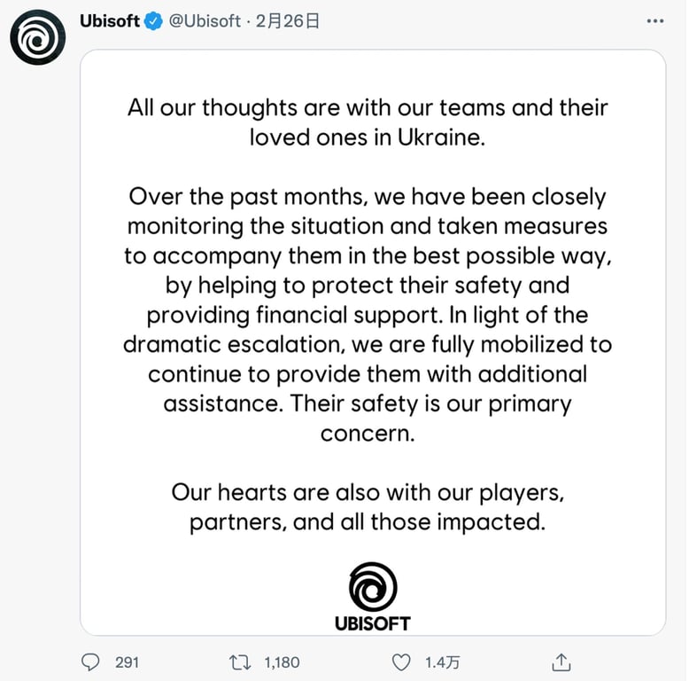Click the UBISOFT wordmark in the image
This screenshot has width=689, height=681.
pyautogui.click(x=373, y=623)
